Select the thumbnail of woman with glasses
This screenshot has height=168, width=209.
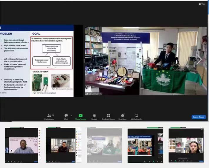186,145
